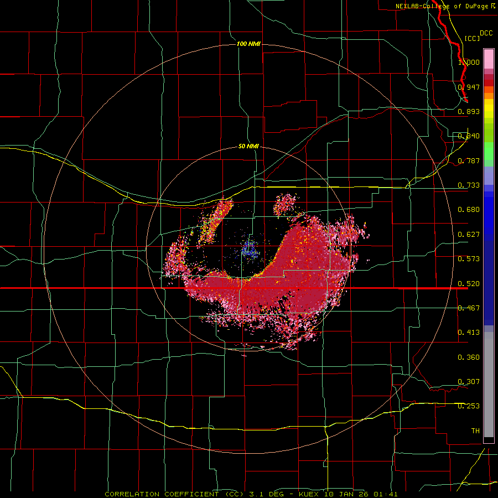Click the 0.253 color scale value
Viewport: 498px width, 498px height.
[x=469, y=406]
